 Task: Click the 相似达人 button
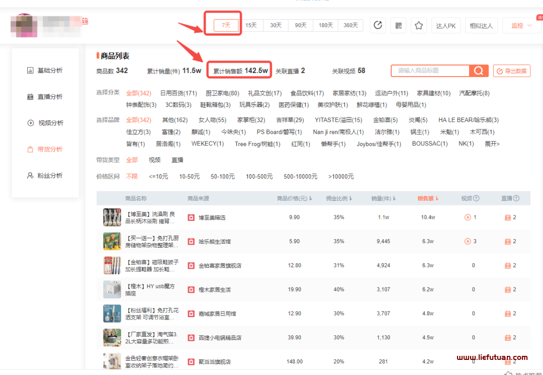[x=481, y=25]
